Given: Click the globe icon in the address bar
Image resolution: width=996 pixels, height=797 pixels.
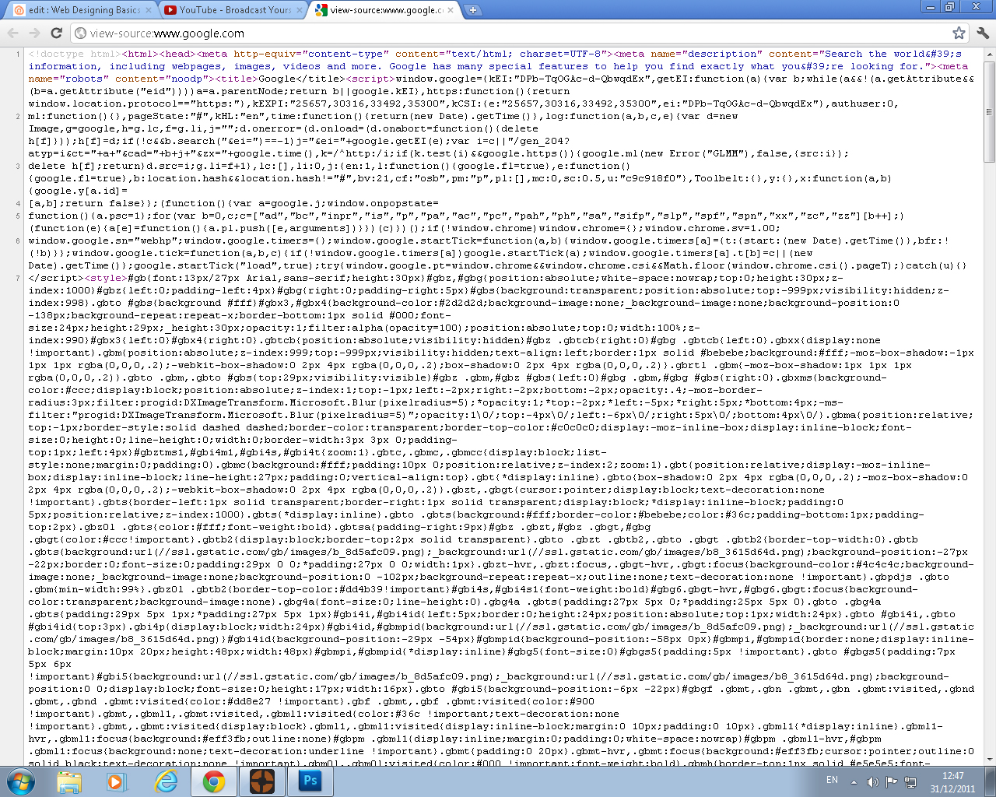Looking at the screenshot, I should 80,33.
